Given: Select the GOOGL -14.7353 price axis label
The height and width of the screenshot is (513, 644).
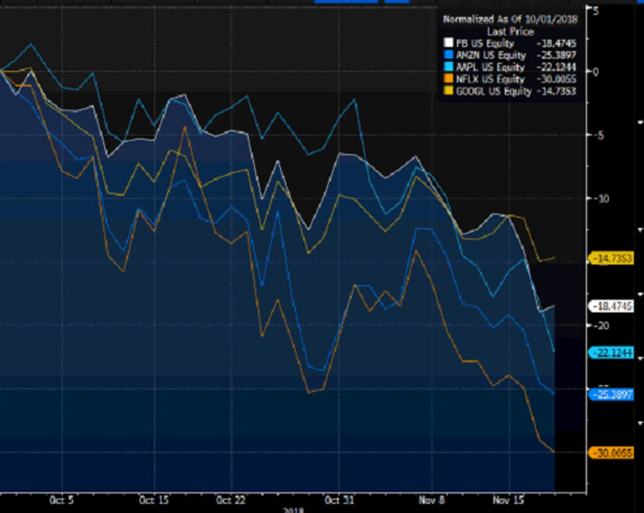Looking at the screenshot, I should tap(612, 258).
